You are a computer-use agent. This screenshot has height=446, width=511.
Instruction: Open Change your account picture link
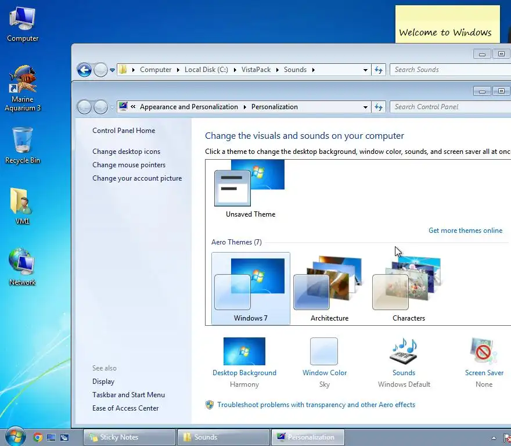[137, 178]
